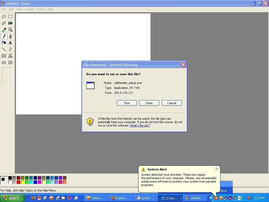The image size is (269, 202).
Task: Expand the Internet Explorer taskbar group arrow
Action: coord(181,198)
